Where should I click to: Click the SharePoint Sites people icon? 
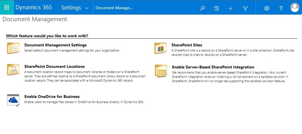[x=160, y=48]
